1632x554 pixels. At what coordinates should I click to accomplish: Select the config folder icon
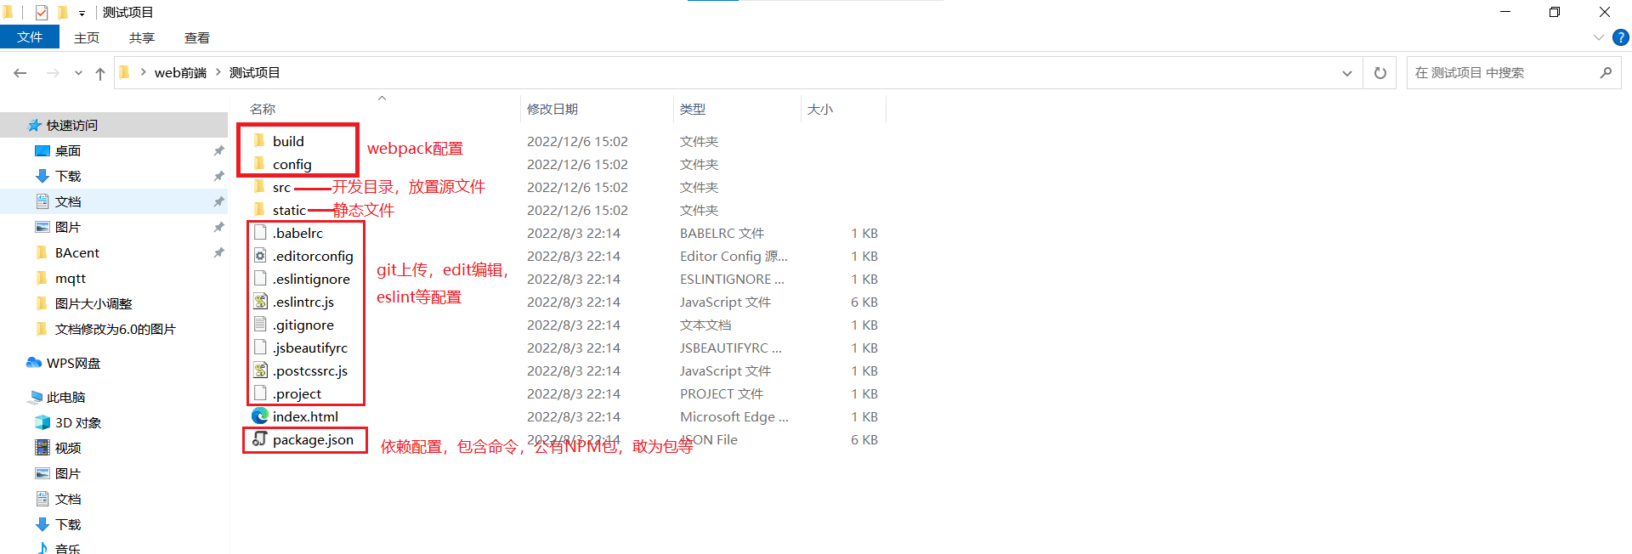tap(260, 163)
